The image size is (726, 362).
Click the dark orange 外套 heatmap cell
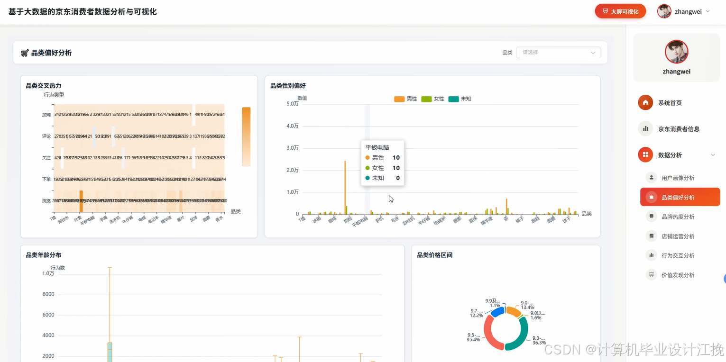81,201
